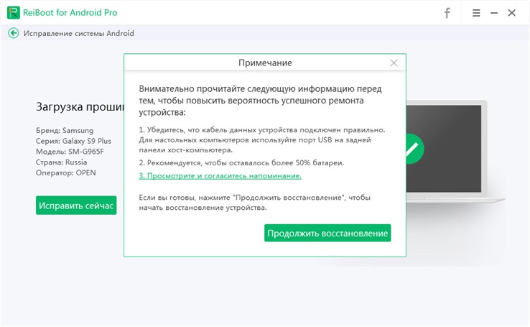
Task: Click the ReiBoot logo icon
Action: point(14,13)
